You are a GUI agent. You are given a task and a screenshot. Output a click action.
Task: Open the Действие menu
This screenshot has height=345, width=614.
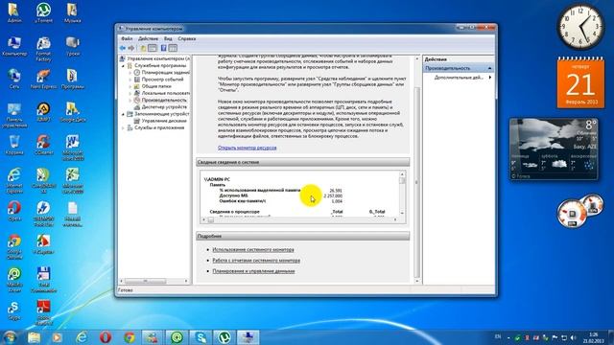(x=148, y=38)
